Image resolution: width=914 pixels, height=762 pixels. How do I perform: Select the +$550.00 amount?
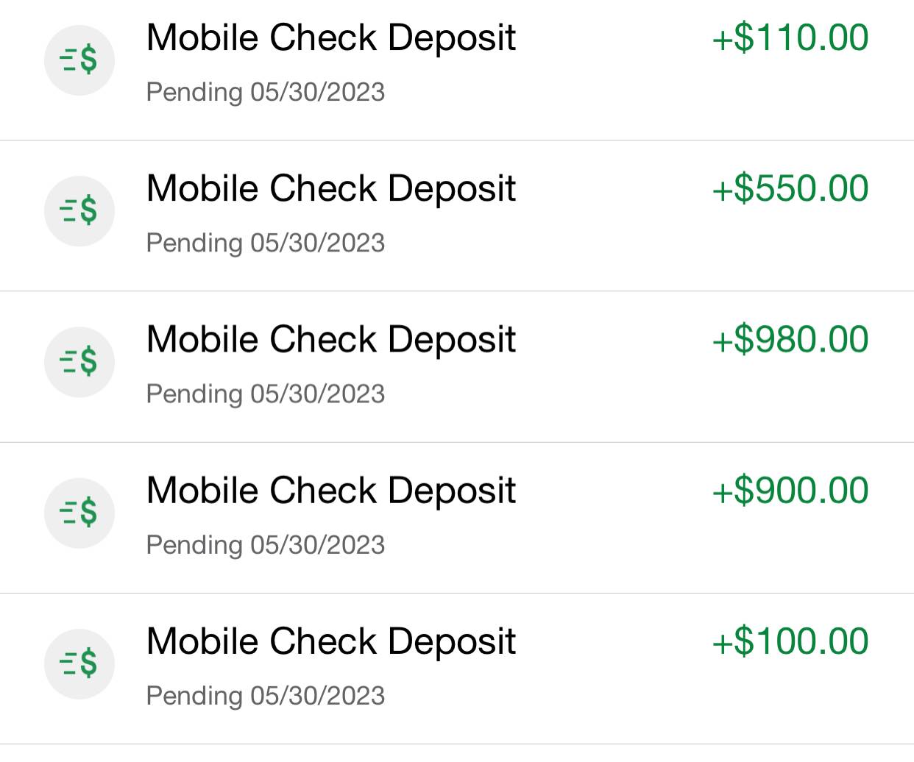790,188
